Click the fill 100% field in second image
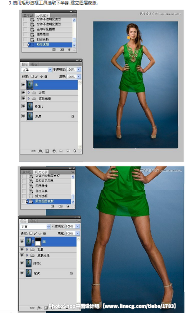Viewport: 196px width, 313px height. pyautogui.click(x=70, y=233)
